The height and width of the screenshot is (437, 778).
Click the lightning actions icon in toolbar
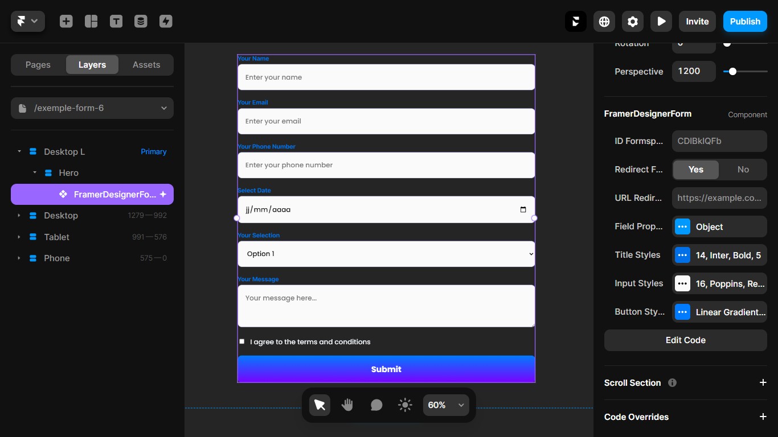tap(166, 21)
